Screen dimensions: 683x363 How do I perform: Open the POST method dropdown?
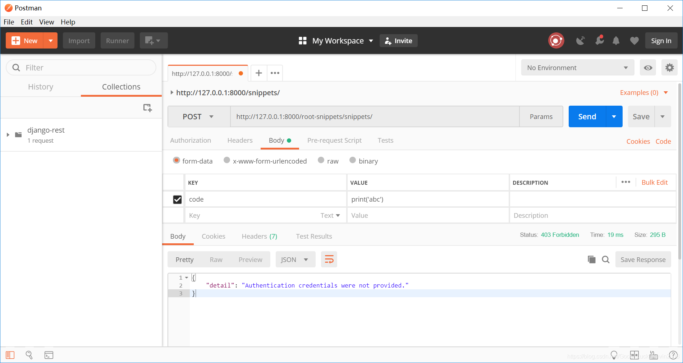pos(199,116)
